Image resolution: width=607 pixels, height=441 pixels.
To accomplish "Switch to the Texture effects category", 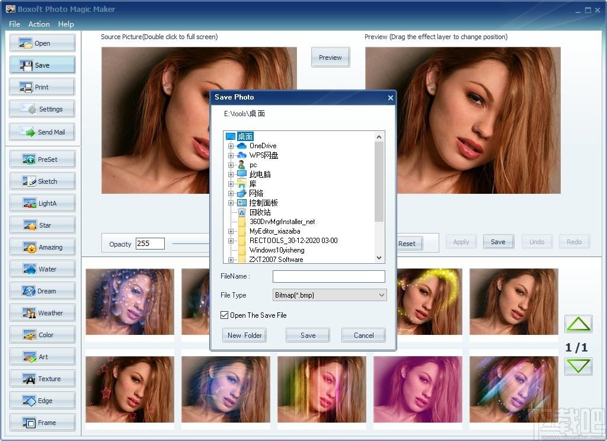I will click(42, 379).
